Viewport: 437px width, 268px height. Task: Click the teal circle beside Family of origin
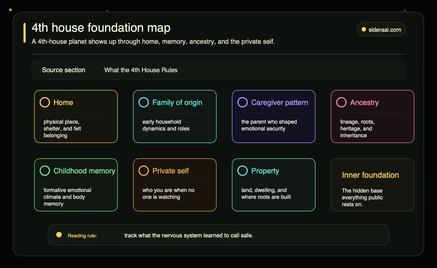pos(144,102)
